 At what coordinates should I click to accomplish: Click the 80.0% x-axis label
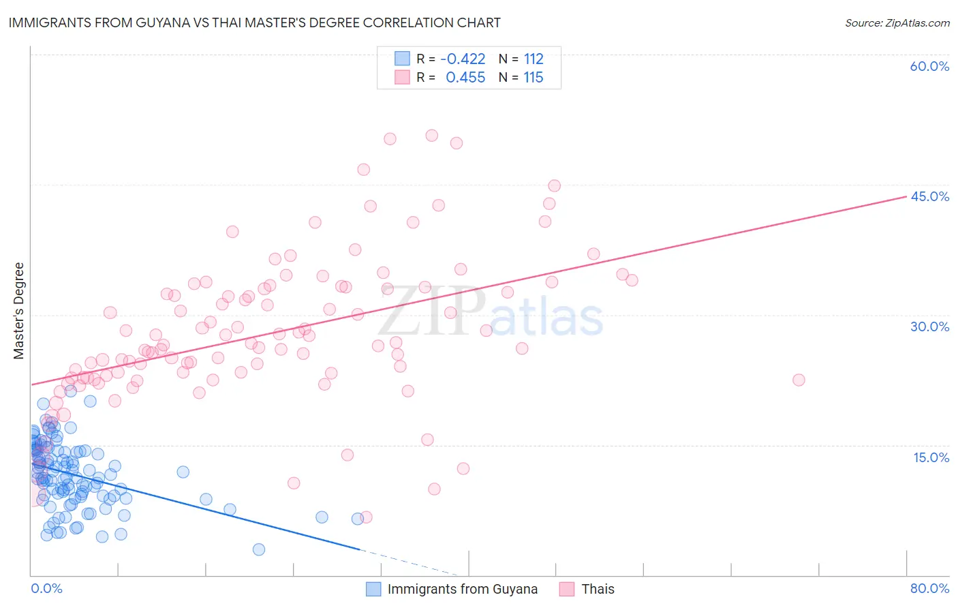pyautogui.click(x=929, y=588)
